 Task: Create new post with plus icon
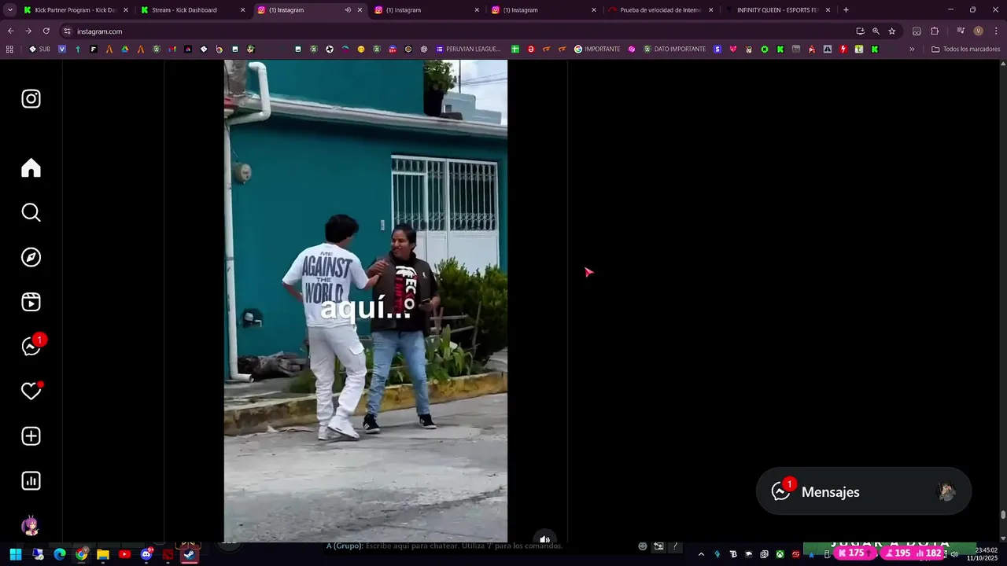tap(31, 436)
